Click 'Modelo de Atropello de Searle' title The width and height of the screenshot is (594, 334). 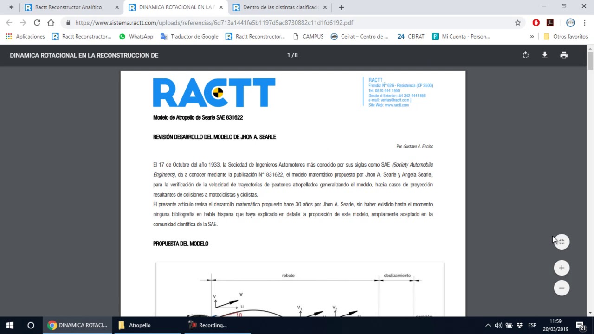click(198, 117)
